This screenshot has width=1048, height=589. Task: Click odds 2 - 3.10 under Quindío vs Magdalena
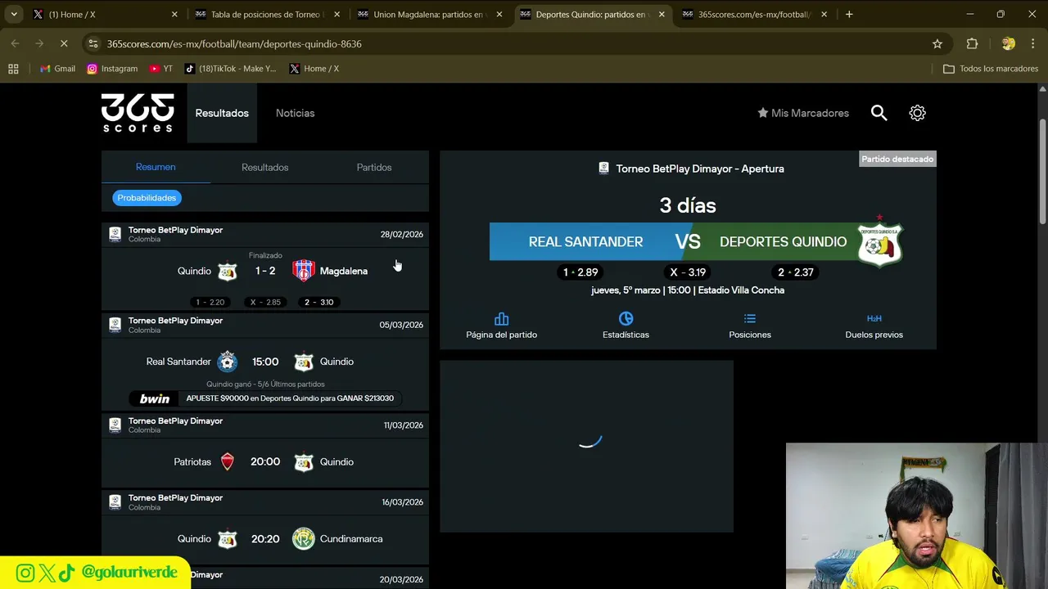point(319,302)
